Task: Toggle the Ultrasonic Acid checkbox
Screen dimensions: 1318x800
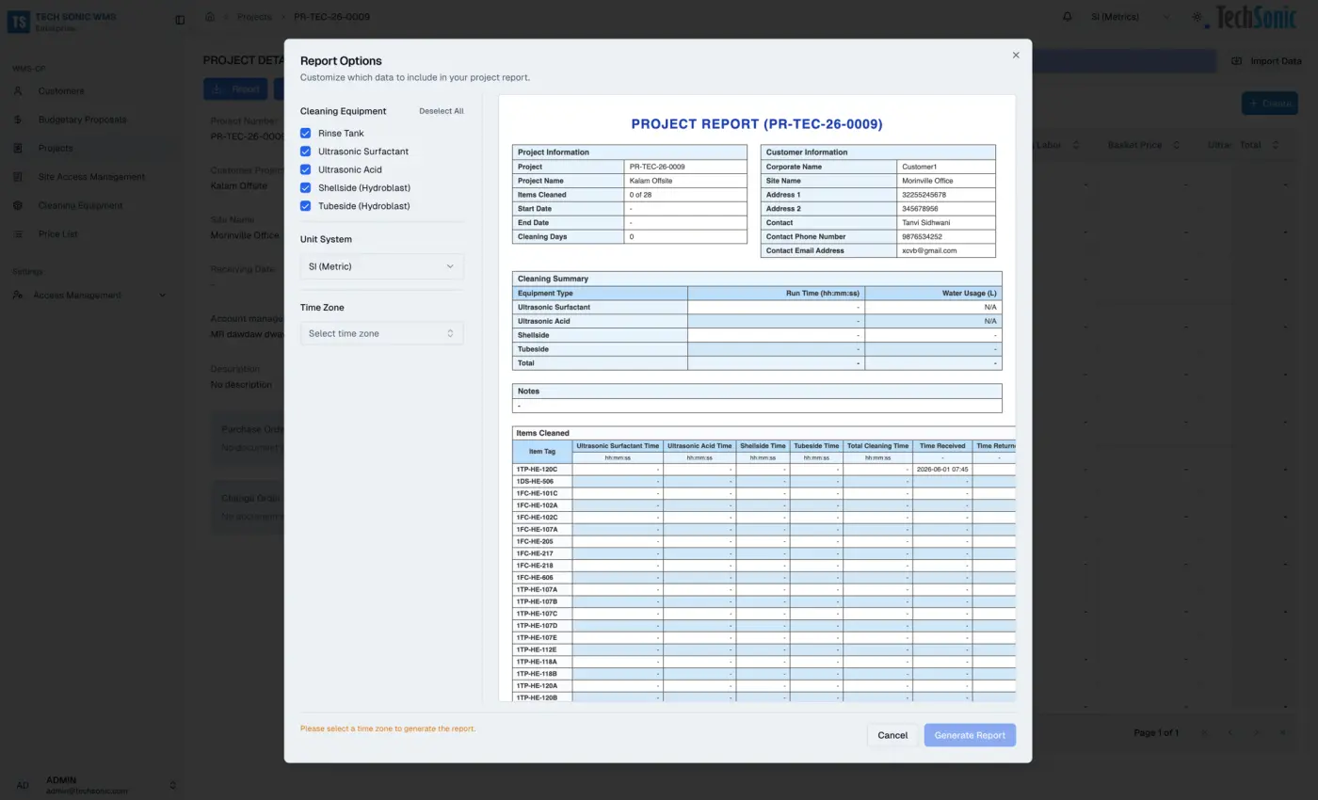Action: click(305, 169)
